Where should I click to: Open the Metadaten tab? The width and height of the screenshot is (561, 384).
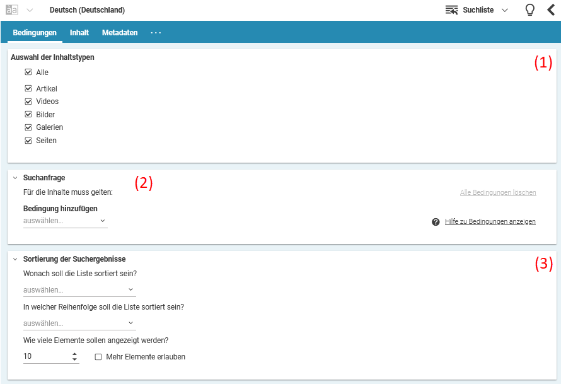click(x=119, y=32)
